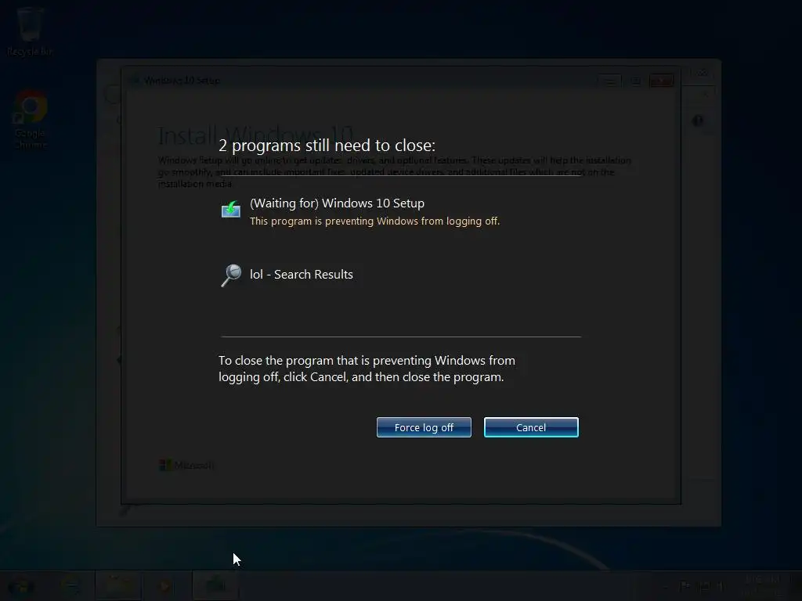802x601 pixels.
Task: Click Cancel to stop logging off
Action: (x=531, y=427)
